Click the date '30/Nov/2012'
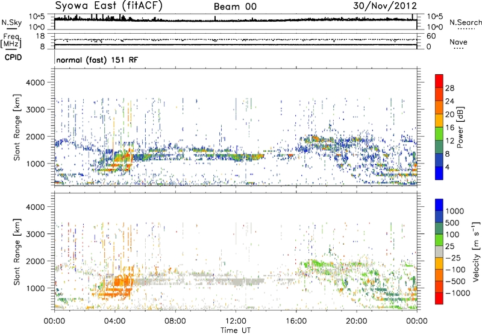The image size is (482, 334). [385, 5]
